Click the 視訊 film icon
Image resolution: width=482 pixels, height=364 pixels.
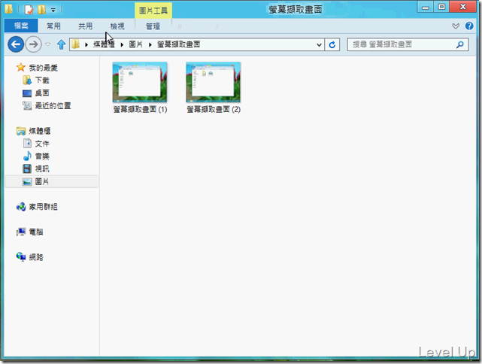(27, 168)
